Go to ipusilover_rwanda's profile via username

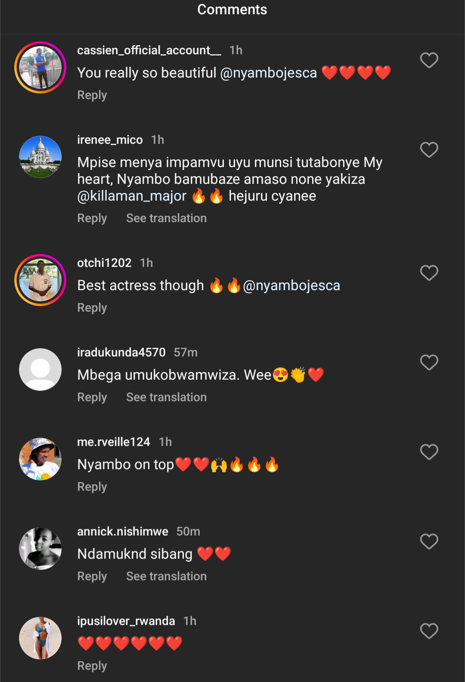pyautogui.click(x=126, y=621)
